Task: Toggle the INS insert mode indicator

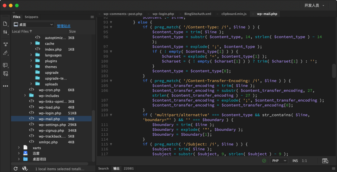Action: coord(295,161)
